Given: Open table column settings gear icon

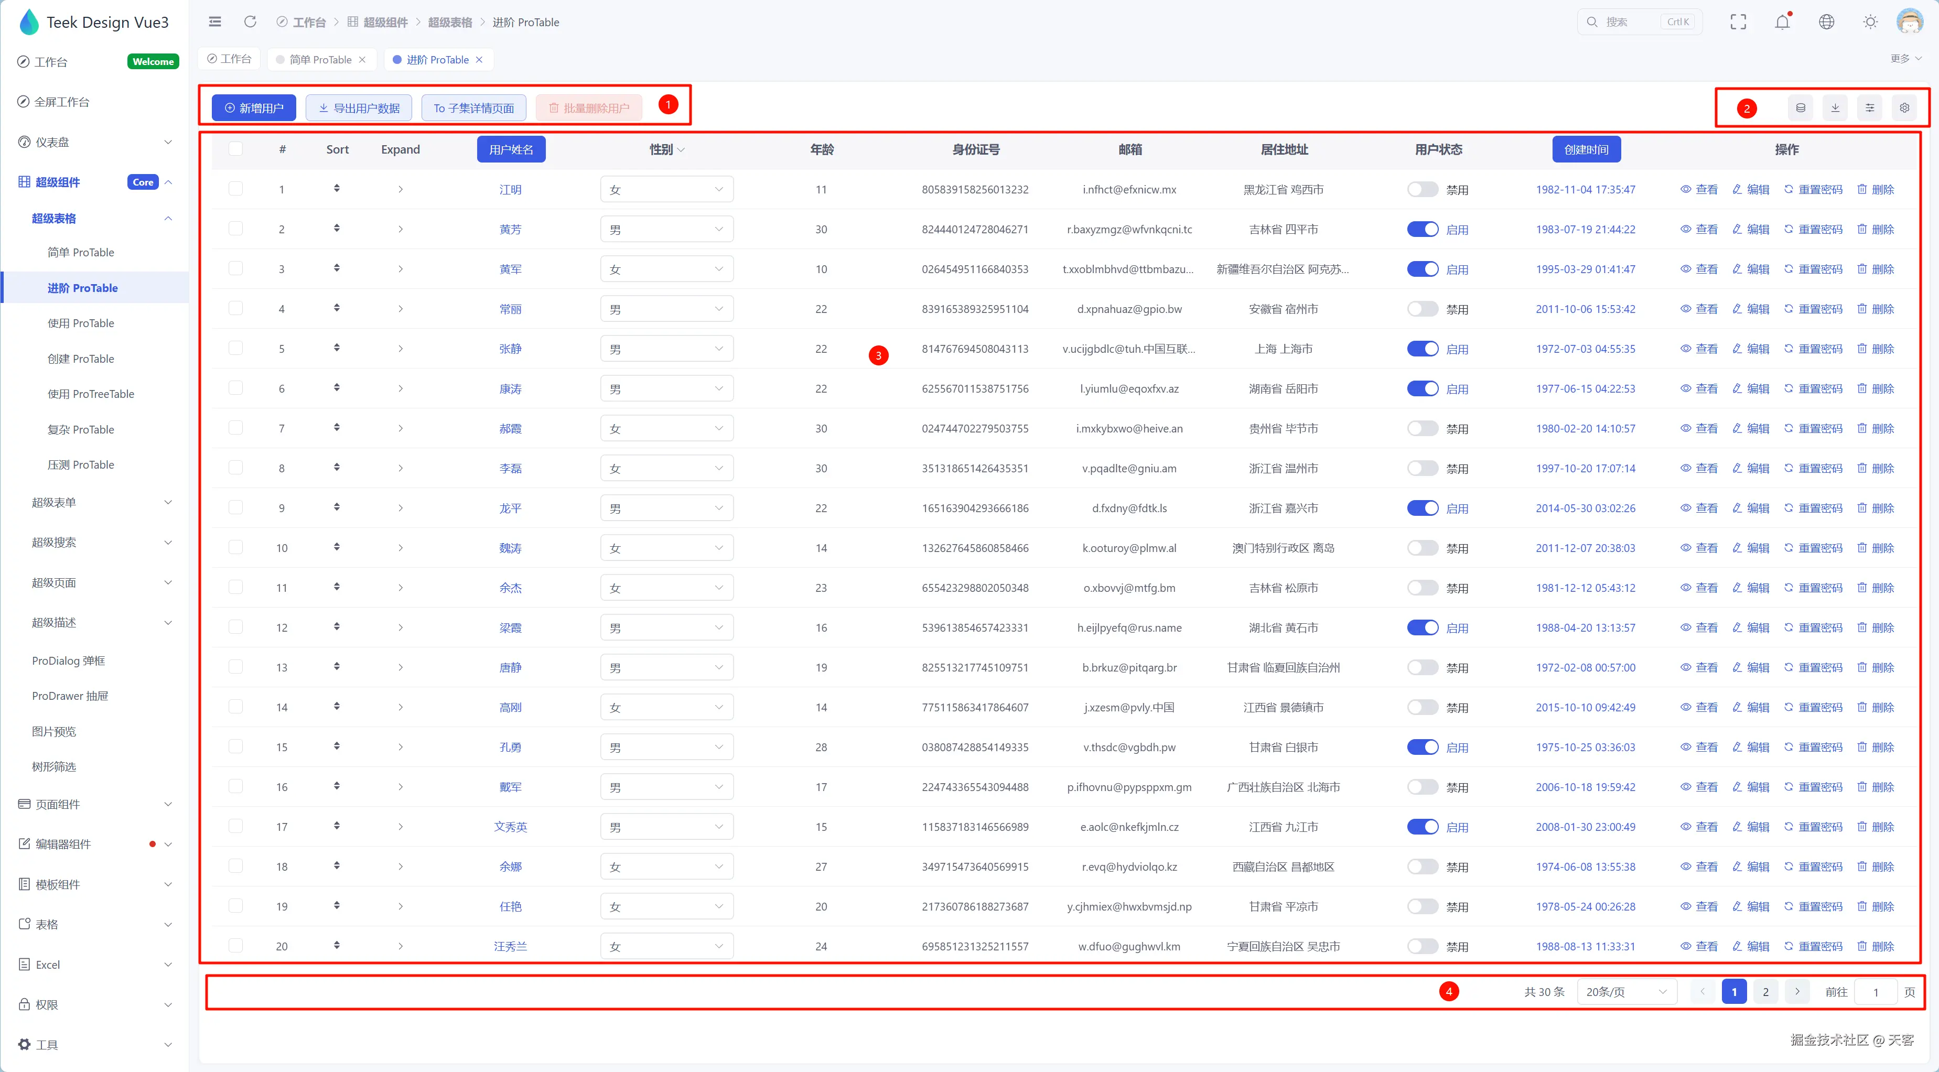Looking at the screenshot, I should click(x=1904, y=107).
